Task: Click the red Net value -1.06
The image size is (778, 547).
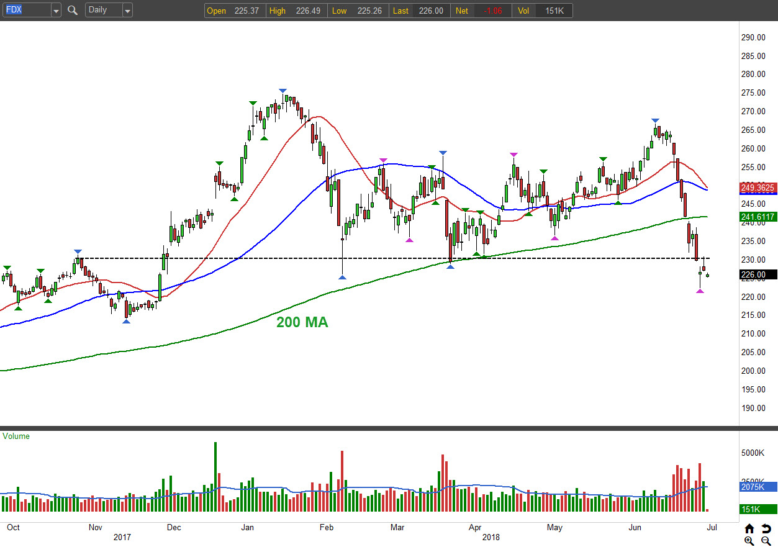Action: tap(493, 11)
